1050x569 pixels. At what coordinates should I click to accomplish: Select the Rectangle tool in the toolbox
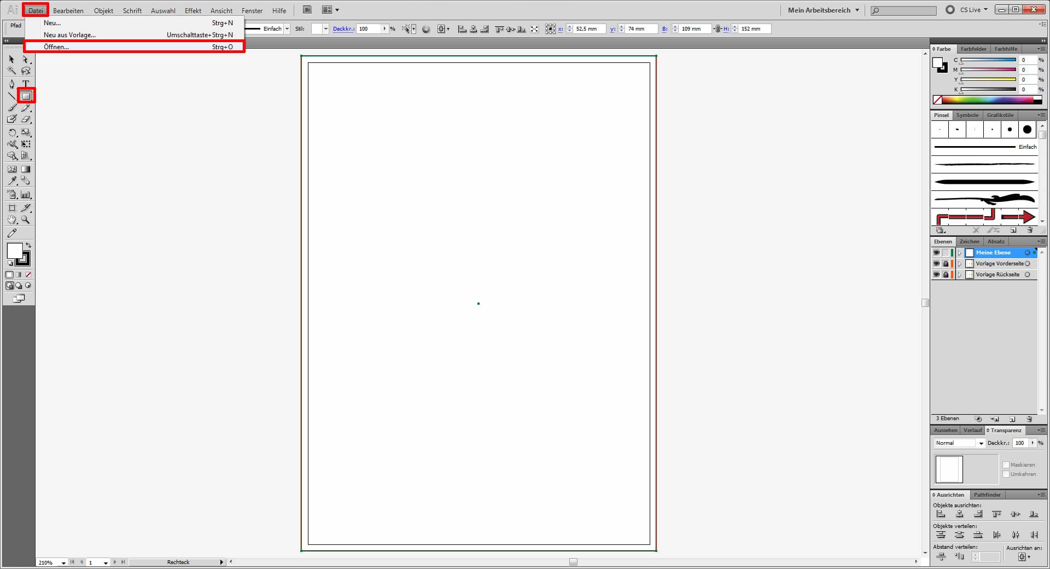(26, 96)
